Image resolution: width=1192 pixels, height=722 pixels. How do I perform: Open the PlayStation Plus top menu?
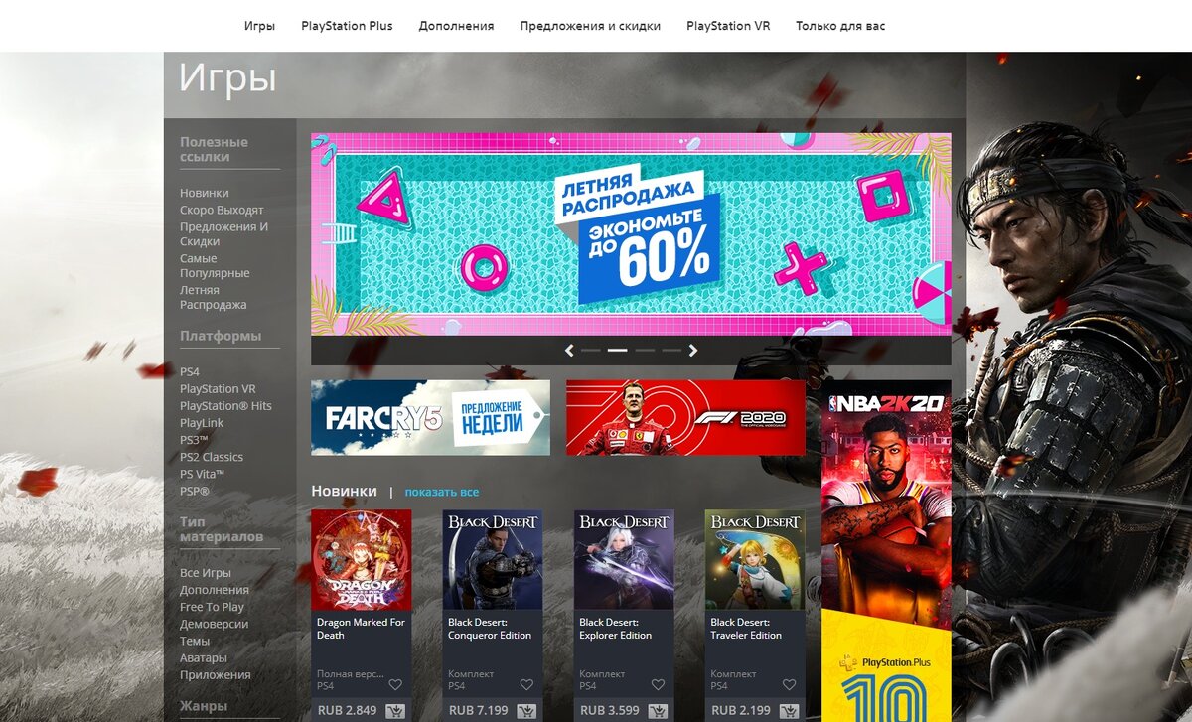pos(347,26)
